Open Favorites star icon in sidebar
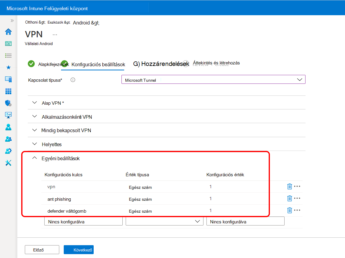The height and width of the screenshot is (258, 345). coord(8,67)
